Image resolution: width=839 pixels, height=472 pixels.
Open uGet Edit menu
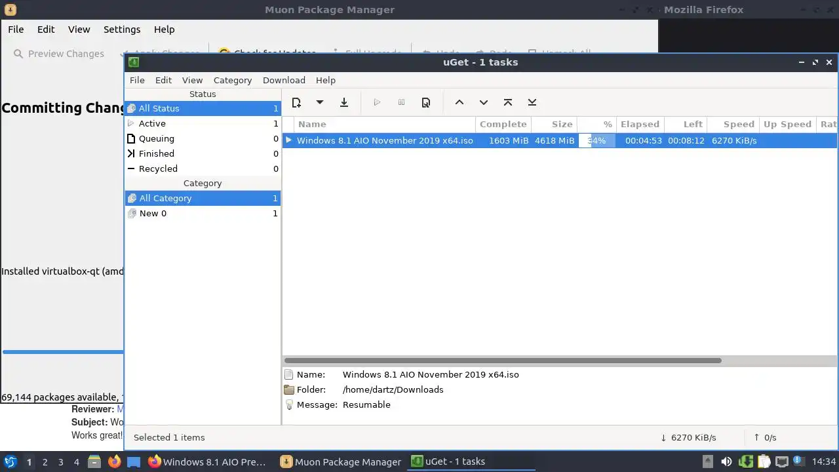(163, 80)
